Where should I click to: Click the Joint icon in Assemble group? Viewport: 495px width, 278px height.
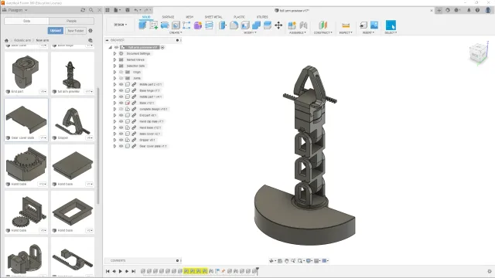(303, 25)
